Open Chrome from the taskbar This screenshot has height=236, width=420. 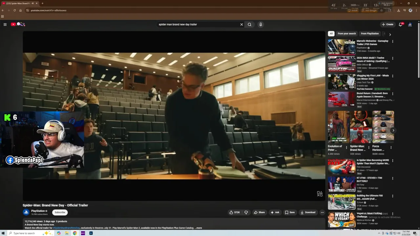pyautogui.click(x=75, y=233)
